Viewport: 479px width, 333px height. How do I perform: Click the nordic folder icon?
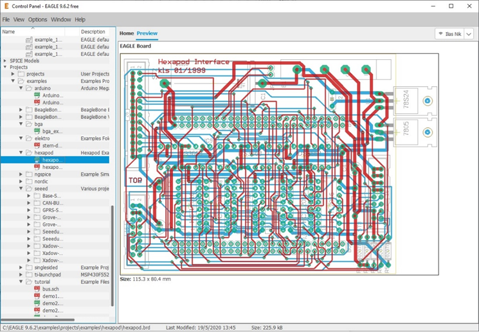click(x=29, y=181)
